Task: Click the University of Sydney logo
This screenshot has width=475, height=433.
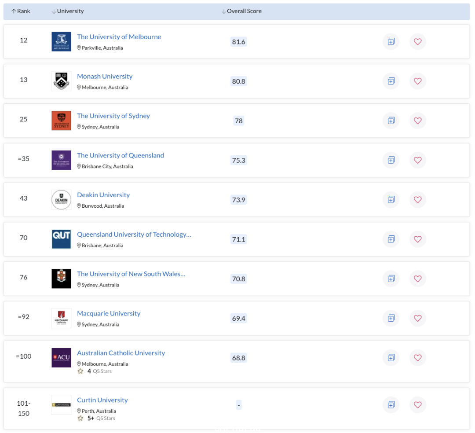Action: [x=61, y=121]
